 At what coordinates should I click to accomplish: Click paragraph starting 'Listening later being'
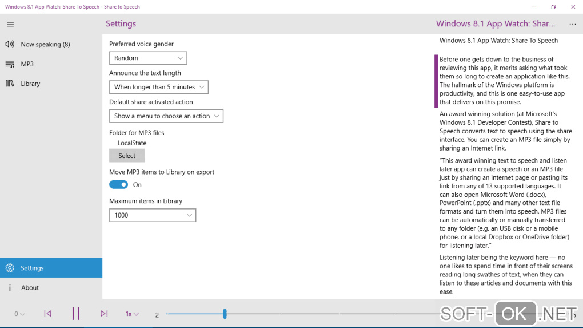pyautogui.click(x=506, y=274)
